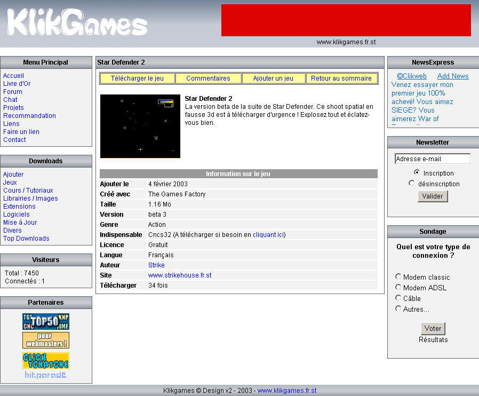
Task: Open Faire un lien page
Action: coord(21,132)
